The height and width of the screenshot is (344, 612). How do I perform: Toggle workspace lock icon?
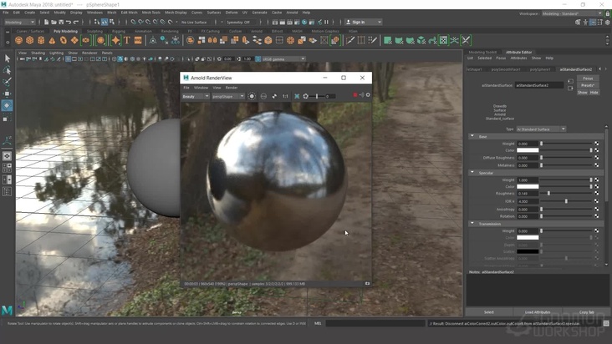[608, 13]
